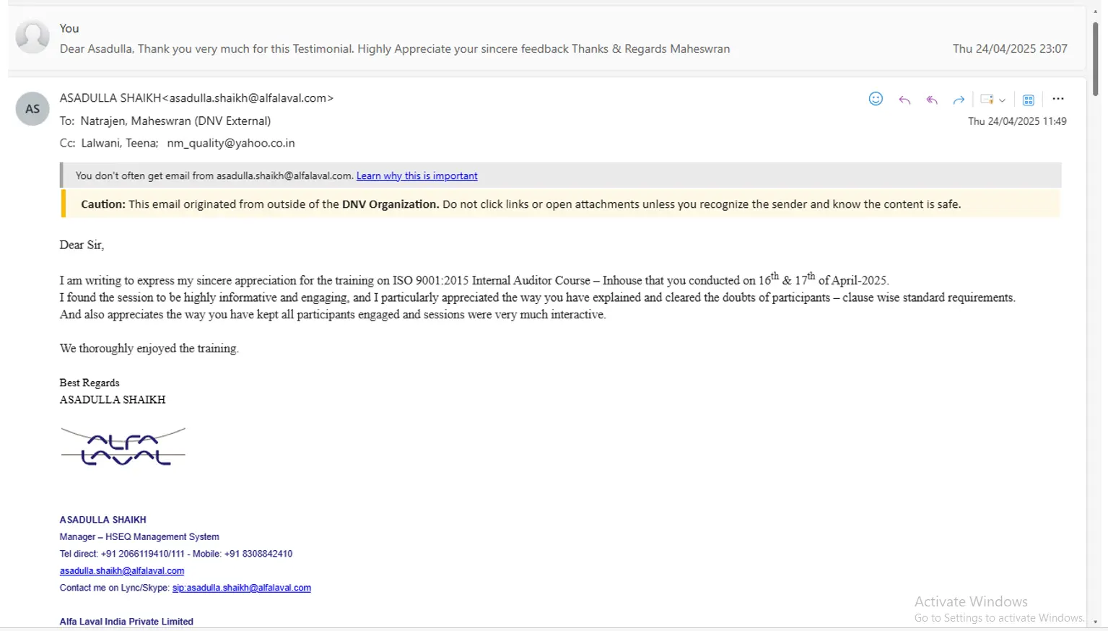Click the scroll up arrow

(1095, 11)
